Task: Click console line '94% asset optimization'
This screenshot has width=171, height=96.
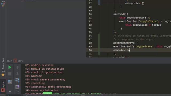Action: coord(42,90)
